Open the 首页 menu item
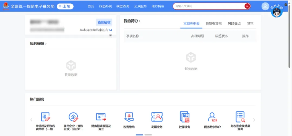The width and height of the screenshot is (292, 136). point(91,6)
